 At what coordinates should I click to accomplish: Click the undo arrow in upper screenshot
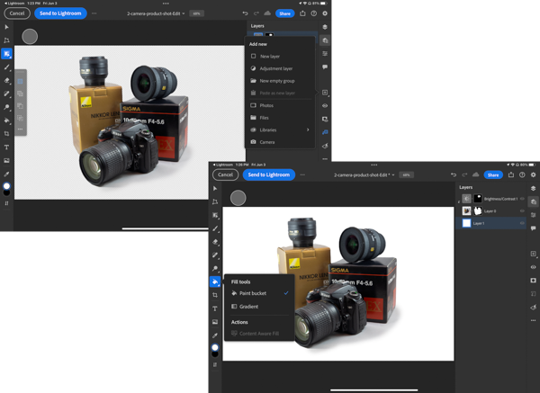pos(245,13)
